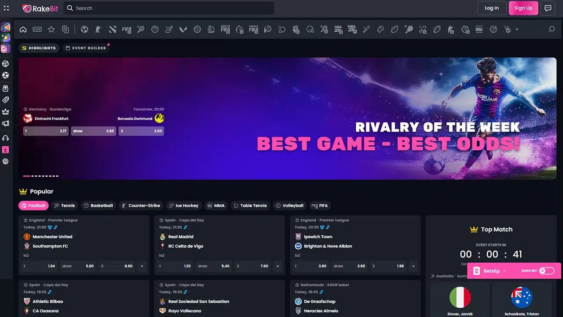563x317 pixels.
Task: Expand more sports dropdown arrow
Action: 517,29
